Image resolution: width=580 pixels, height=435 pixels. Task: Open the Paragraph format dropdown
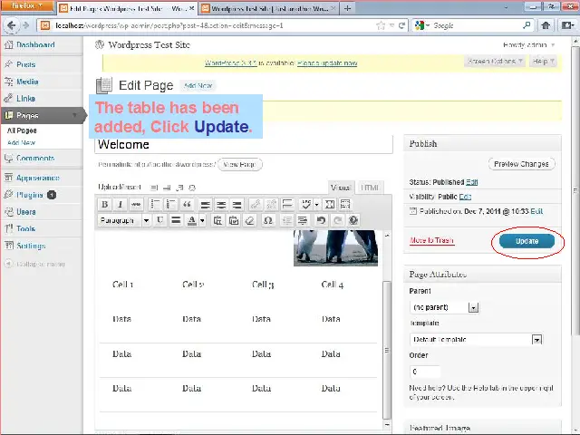(x=124, y=220)
